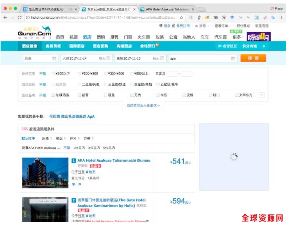Tick the 三星级/舒适 star level
286x225 pixels.
[105, 84]
